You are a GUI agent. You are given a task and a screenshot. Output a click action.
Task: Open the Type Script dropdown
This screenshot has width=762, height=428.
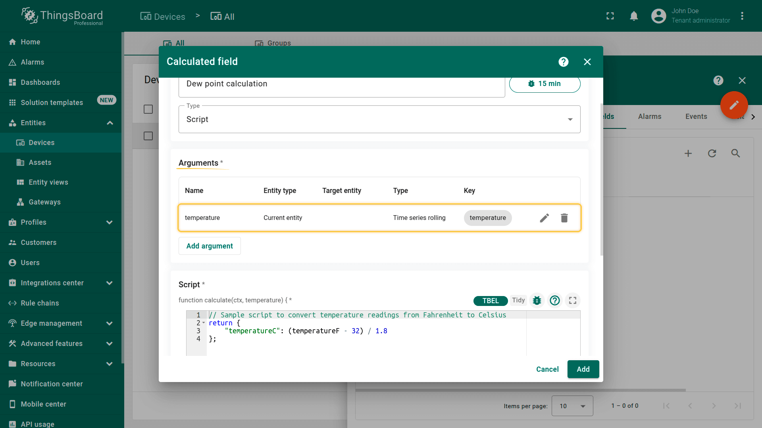pos(379,119)
